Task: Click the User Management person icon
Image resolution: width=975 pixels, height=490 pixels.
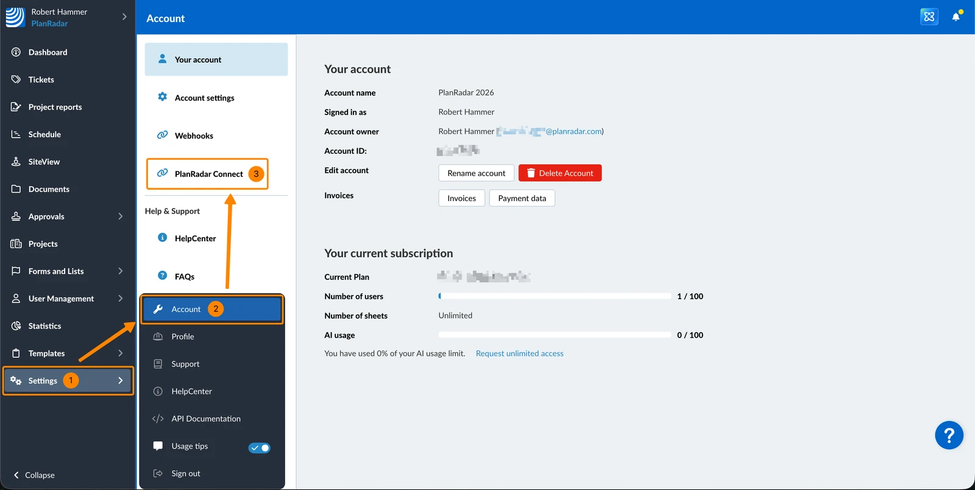Action: pos(16,299)
